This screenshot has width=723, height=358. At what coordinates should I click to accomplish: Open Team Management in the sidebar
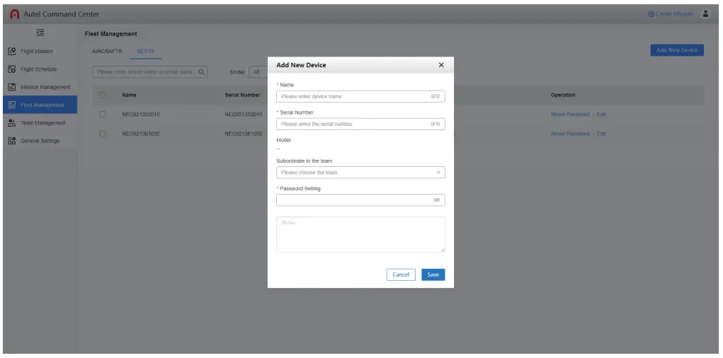point(39,123)
